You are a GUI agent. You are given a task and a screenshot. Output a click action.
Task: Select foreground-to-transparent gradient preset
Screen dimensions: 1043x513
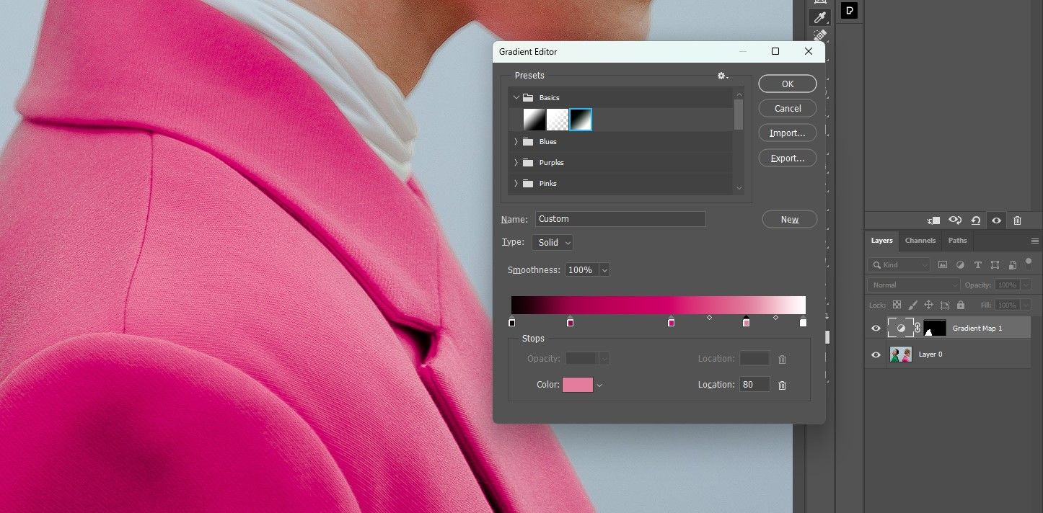click(558, 120)
